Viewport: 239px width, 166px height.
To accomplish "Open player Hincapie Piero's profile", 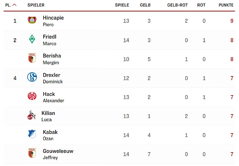I will point(53,21).
